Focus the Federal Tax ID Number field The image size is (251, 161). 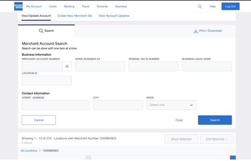point(153,66)
